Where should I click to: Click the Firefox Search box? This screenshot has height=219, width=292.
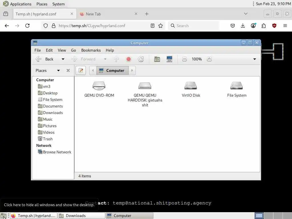(x=194, y=26)
